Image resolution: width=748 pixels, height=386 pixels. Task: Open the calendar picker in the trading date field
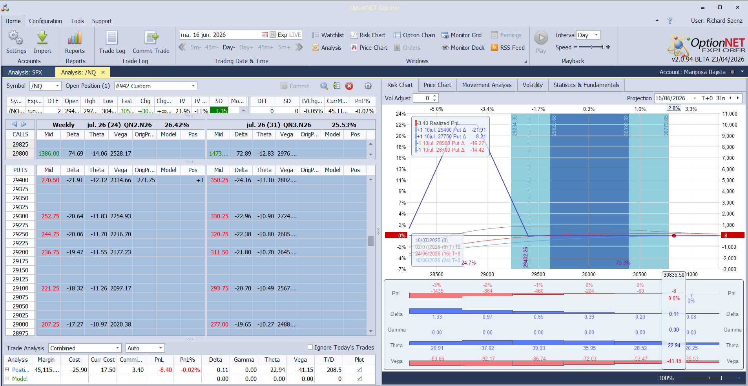click(x=265, y=35)
